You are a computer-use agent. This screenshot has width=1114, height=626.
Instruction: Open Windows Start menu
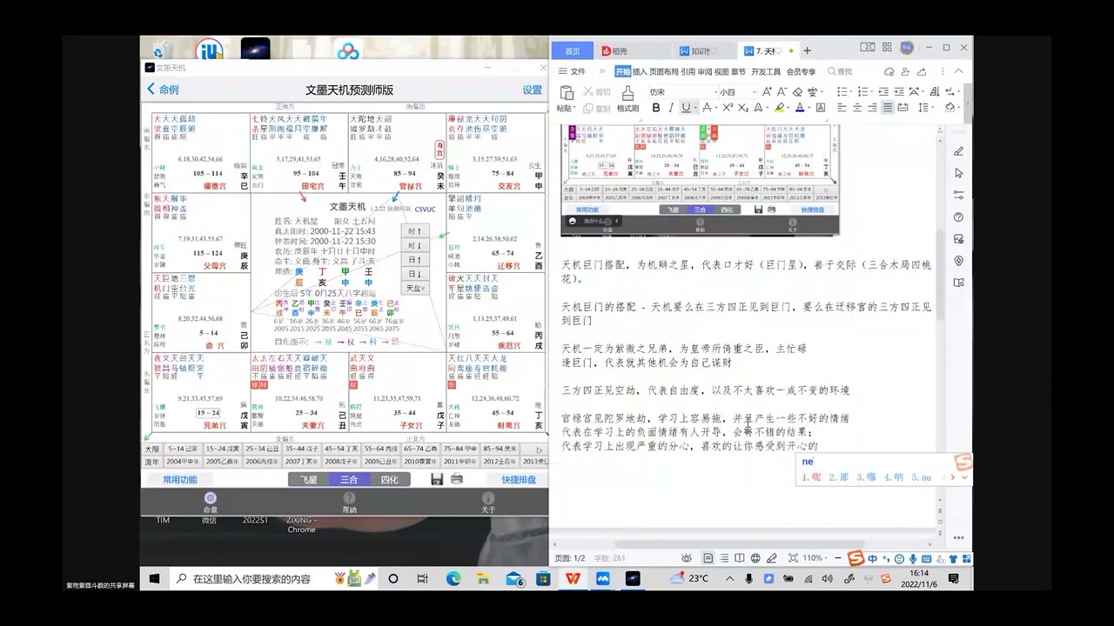pyautogui.click(x=154, y=578)
